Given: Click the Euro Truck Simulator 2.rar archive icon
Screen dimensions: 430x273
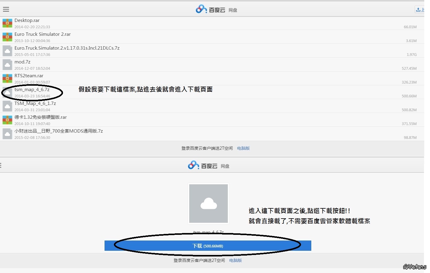Looking at the screenshot, I should pos(7,37).
